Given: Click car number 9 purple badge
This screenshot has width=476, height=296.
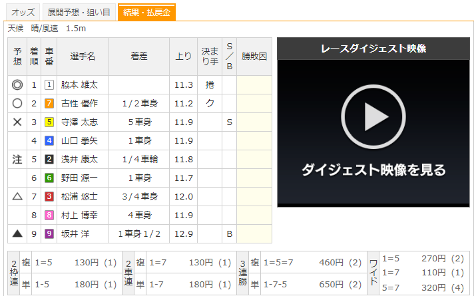Looking at the screenshot, I should [49, 234].
